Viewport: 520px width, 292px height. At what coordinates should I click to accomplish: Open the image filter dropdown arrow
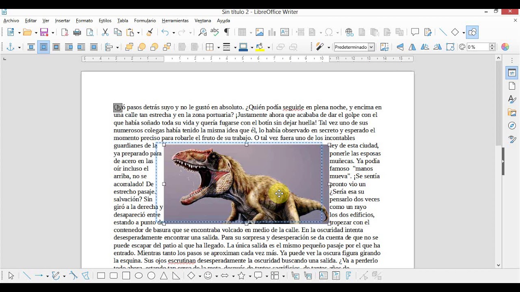point(328,47)
